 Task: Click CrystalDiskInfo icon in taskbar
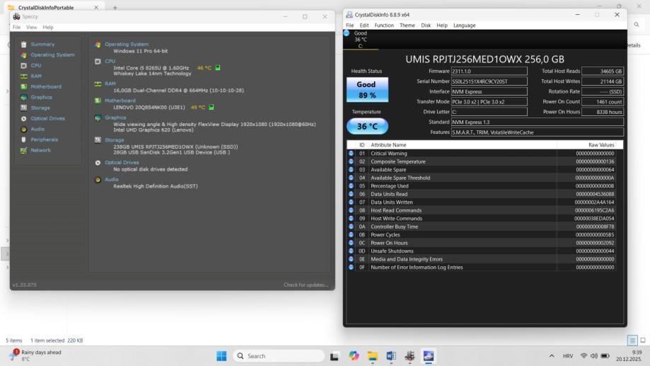point(428,356)
